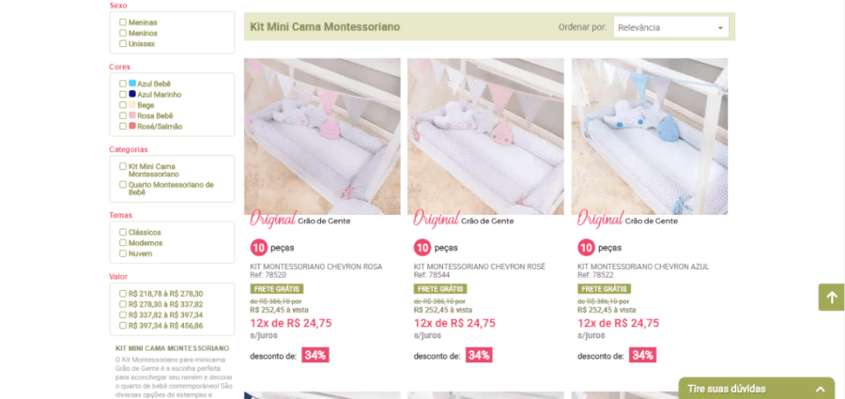Click the Original Grão de Gente logo under Chevron Rosa

(x=300, y=220)
